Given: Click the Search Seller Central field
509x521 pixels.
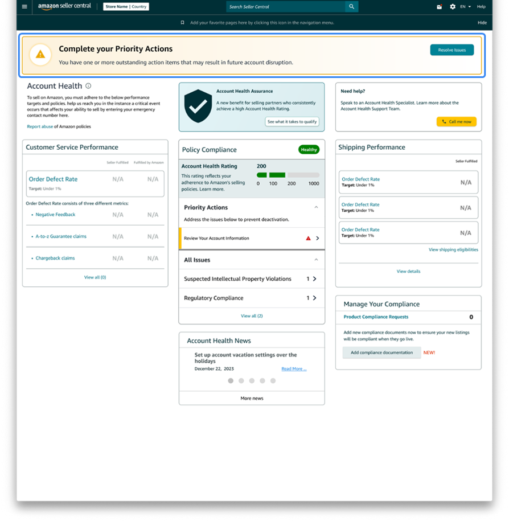Looking at the screenshot, I should 285,7.
